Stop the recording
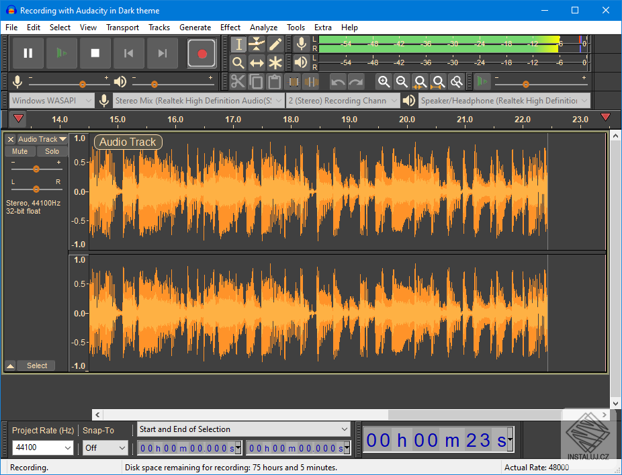 [95, 53]
